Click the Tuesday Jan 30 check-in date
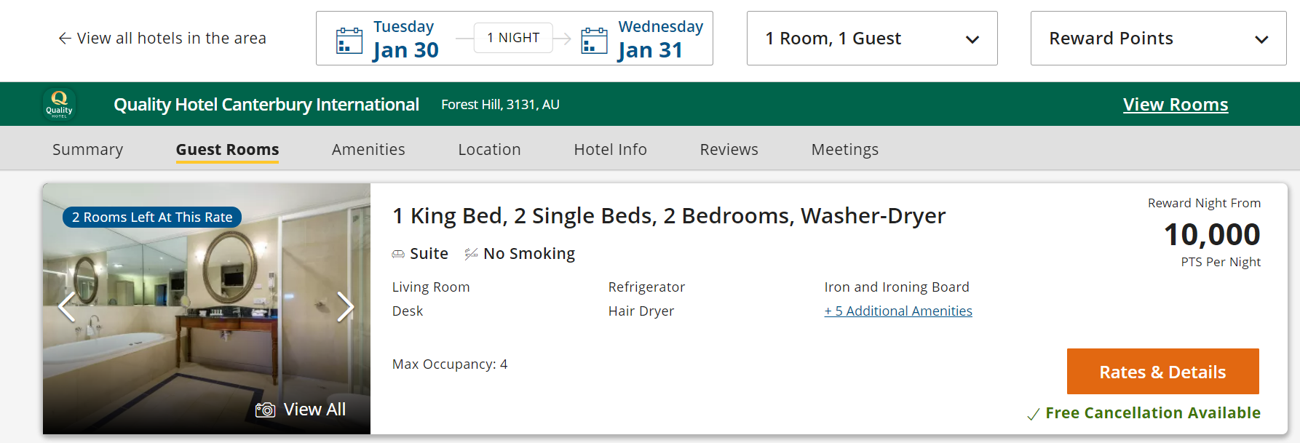The image size is (1300, 443). click(x=405, y=39)
